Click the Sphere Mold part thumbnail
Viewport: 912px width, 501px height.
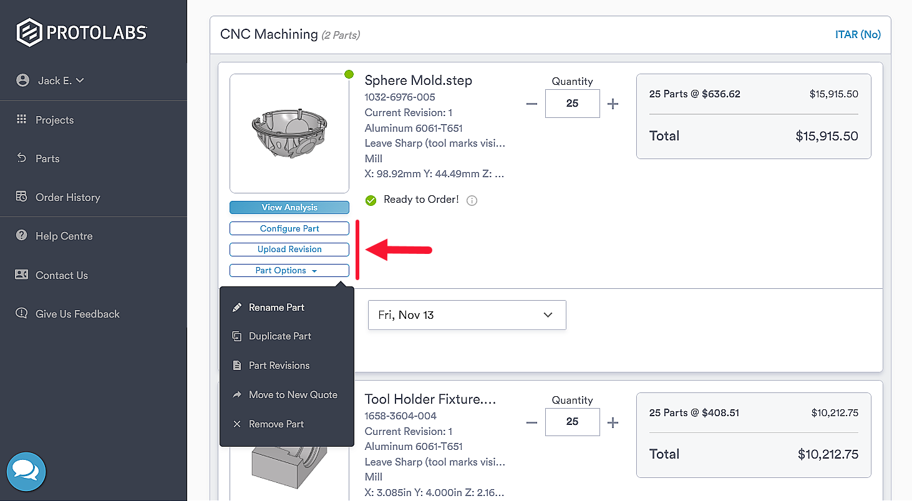click(x=289, y=134)
